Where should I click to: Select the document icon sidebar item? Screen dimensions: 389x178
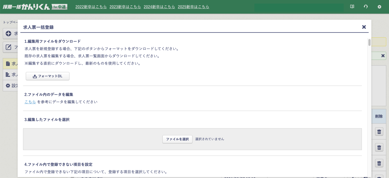8,64
